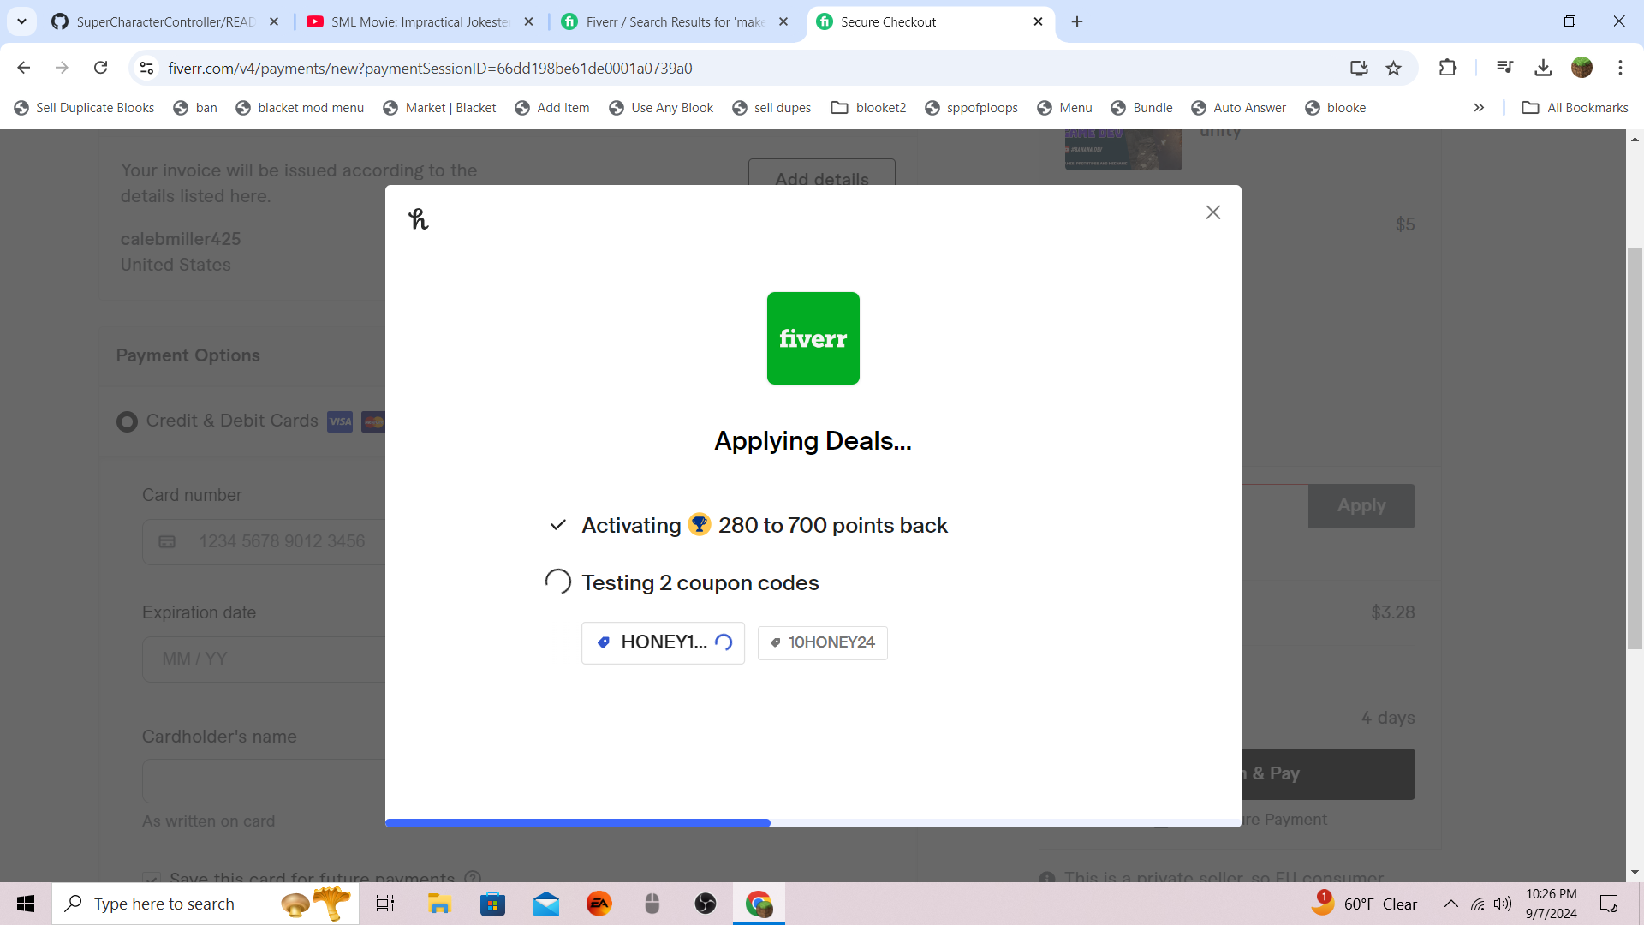The width and height of the screenshot is (1644, 925).
Task: Click the install app icon in address bar
Action: point(1359,68)
